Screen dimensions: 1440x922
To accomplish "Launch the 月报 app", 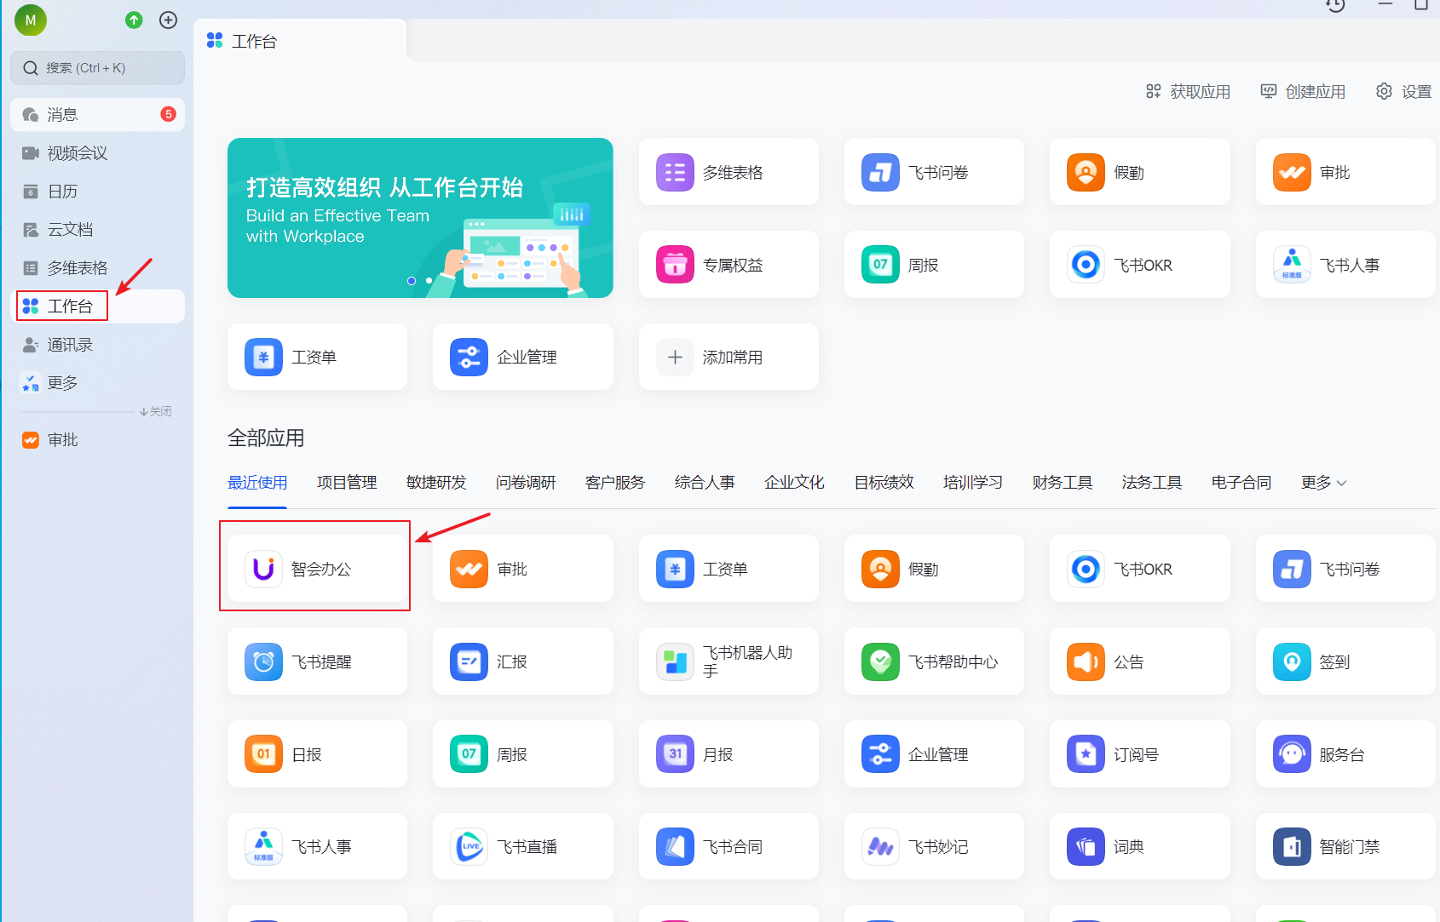I will click(x=729, y=754).
